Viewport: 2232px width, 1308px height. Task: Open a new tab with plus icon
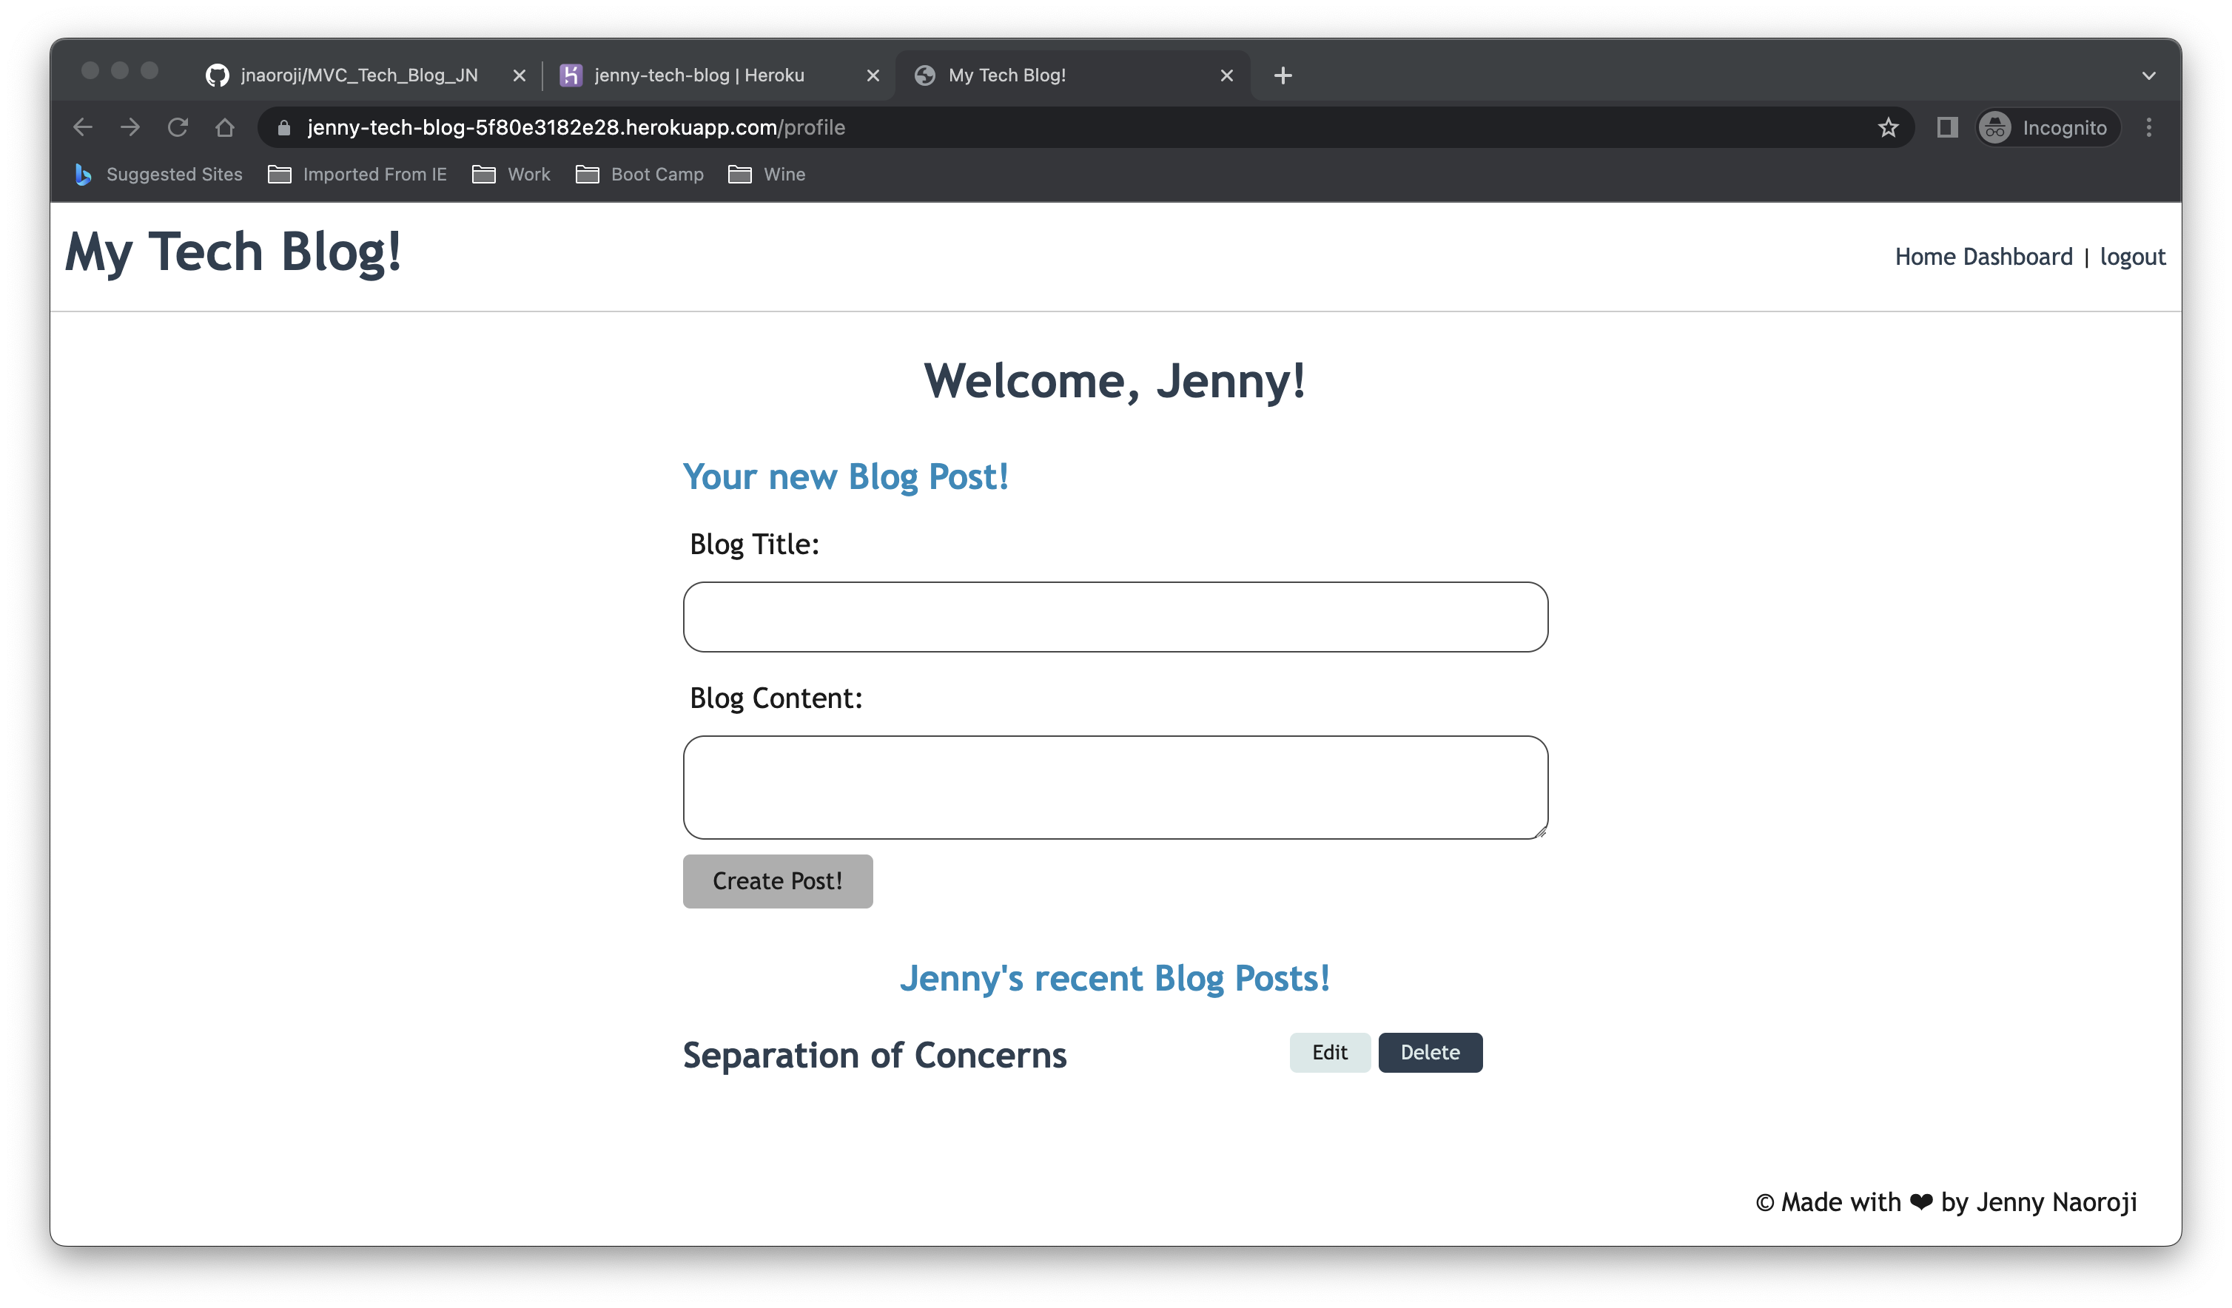[1283, 76]
